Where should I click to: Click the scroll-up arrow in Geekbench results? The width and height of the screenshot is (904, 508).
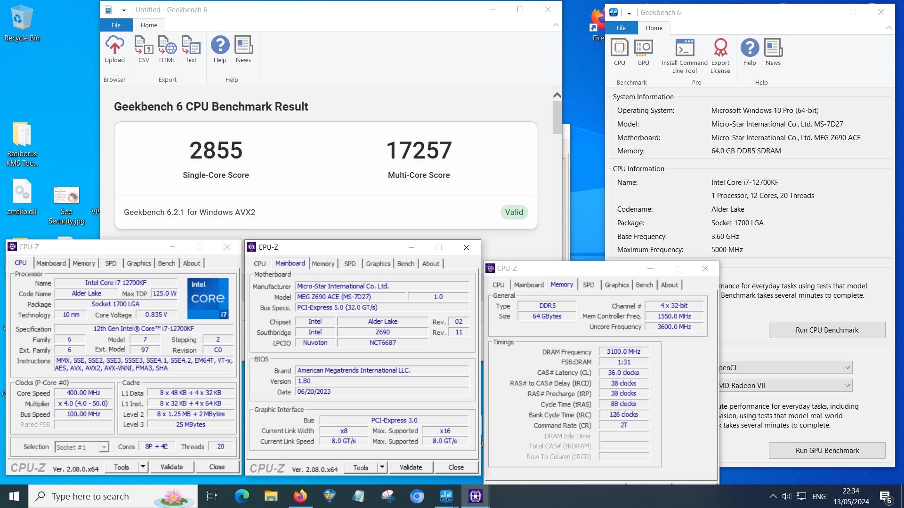(557, 95)
